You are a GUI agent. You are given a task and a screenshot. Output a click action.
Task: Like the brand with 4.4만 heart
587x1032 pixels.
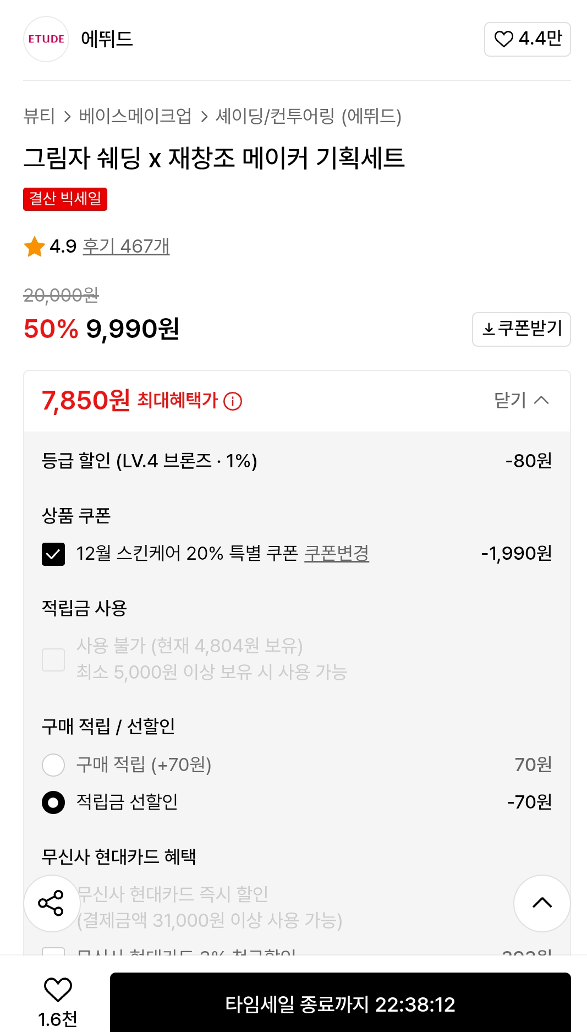coord(527,39)
